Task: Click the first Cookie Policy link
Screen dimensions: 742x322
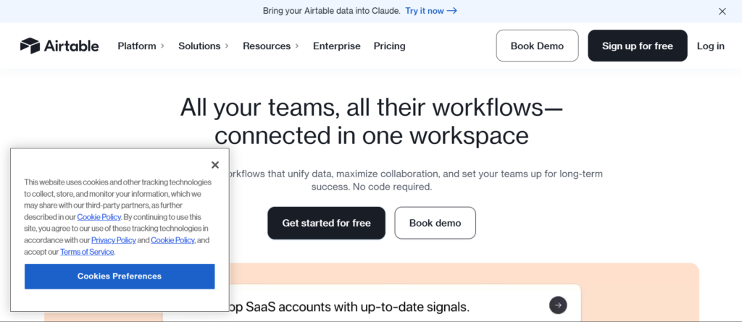Action: (99, 217)
